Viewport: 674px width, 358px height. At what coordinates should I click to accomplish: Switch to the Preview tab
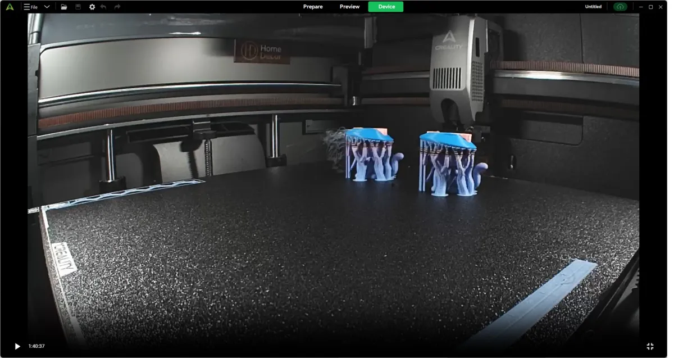pos(349,7)
